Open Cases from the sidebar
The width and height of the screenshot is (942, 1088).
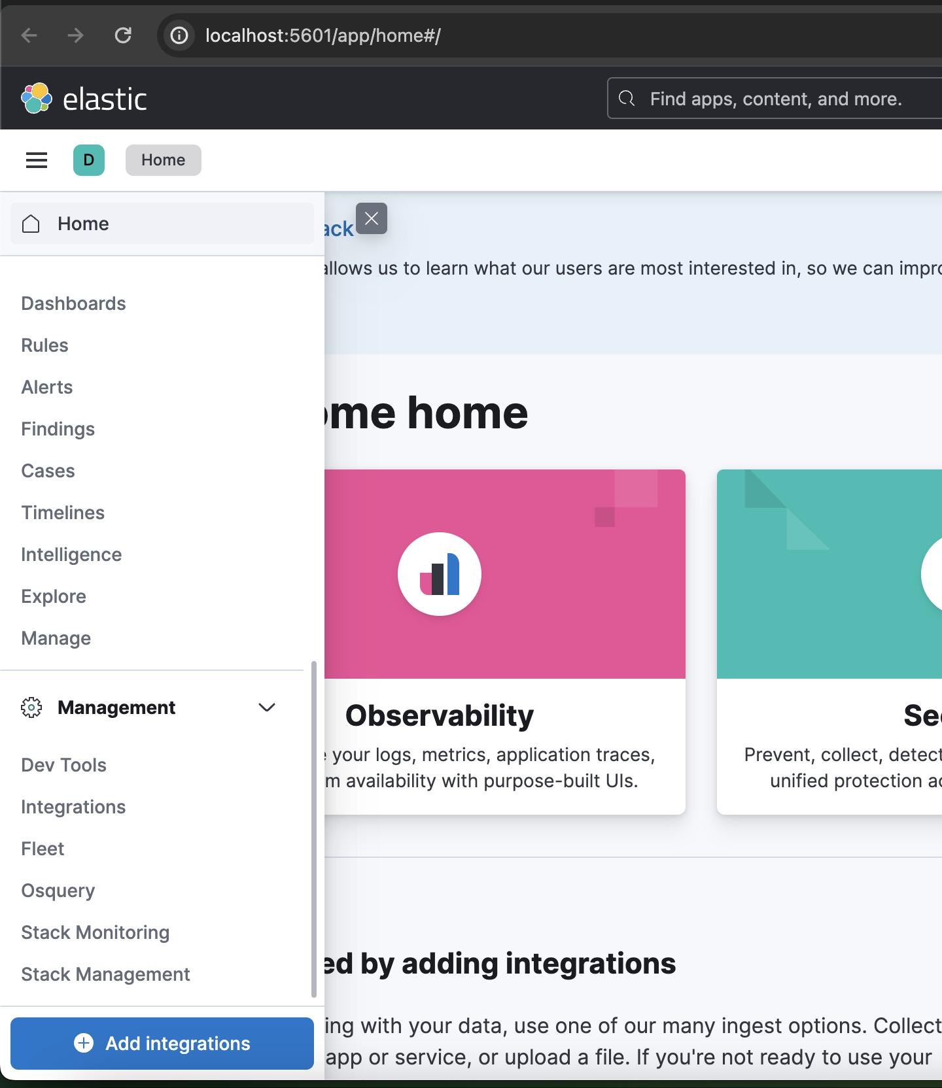pyautogui.click(x=48, y=471)
